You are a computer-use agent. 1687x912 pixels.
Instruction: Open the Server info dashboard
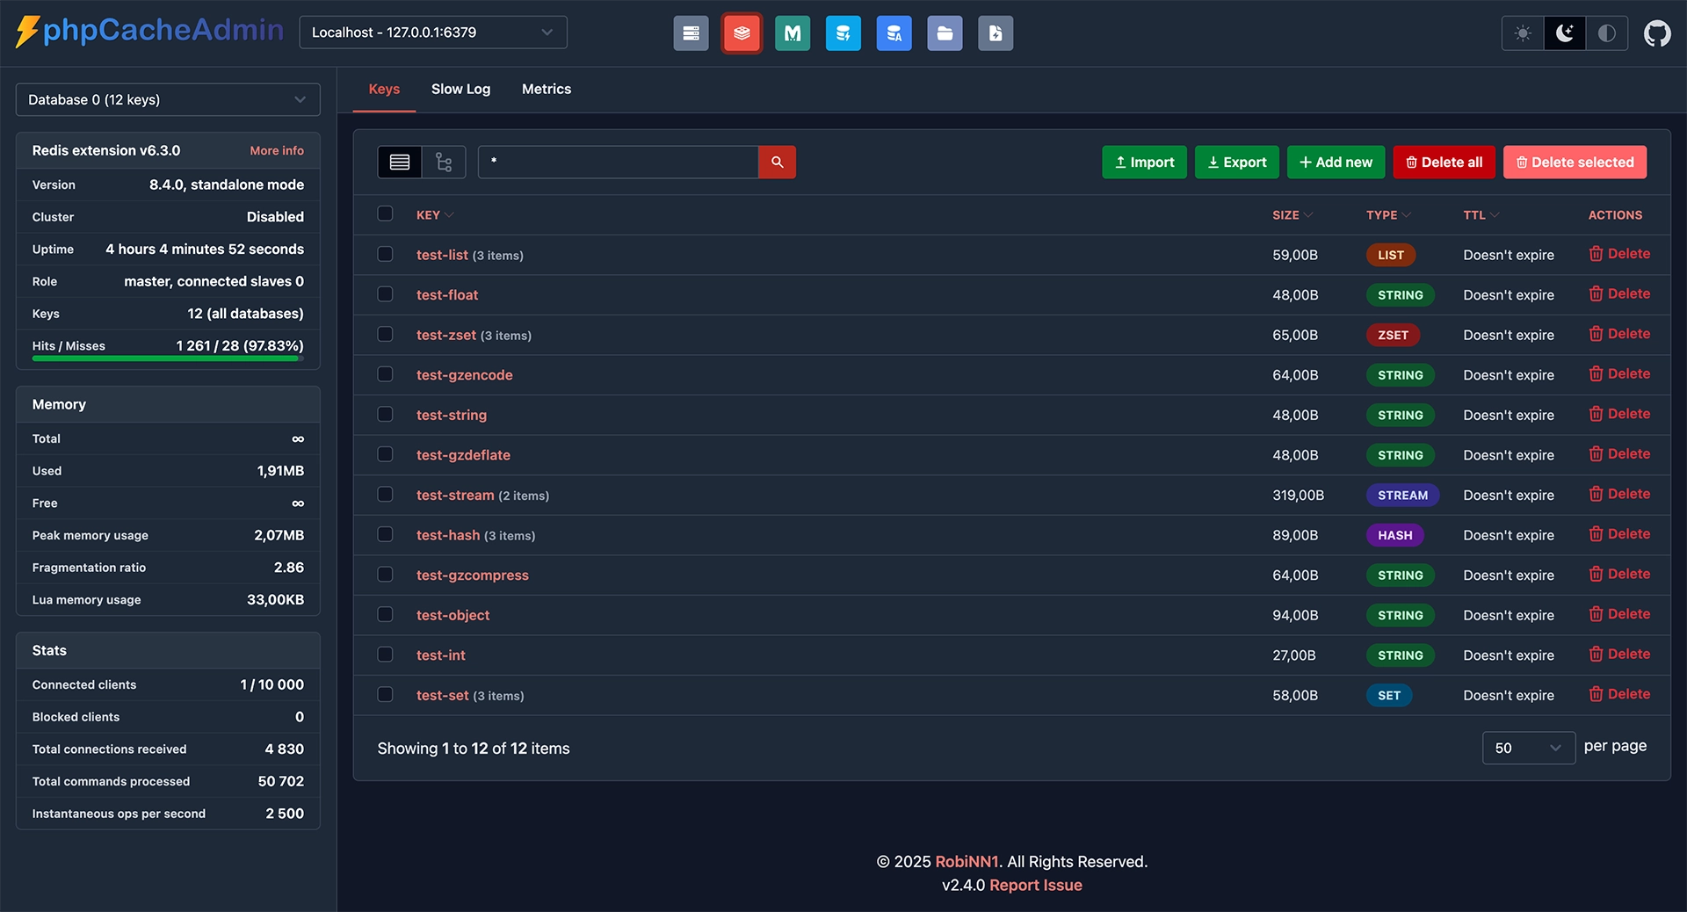tap(691, 33)
